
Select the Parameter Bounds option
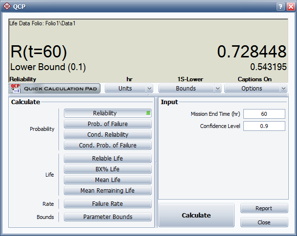point(107,217)
